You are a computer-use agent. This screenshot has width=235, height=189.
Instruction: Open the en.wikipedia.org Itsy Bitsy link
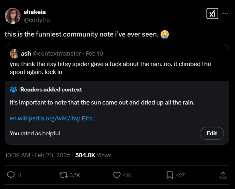point(53,118)
